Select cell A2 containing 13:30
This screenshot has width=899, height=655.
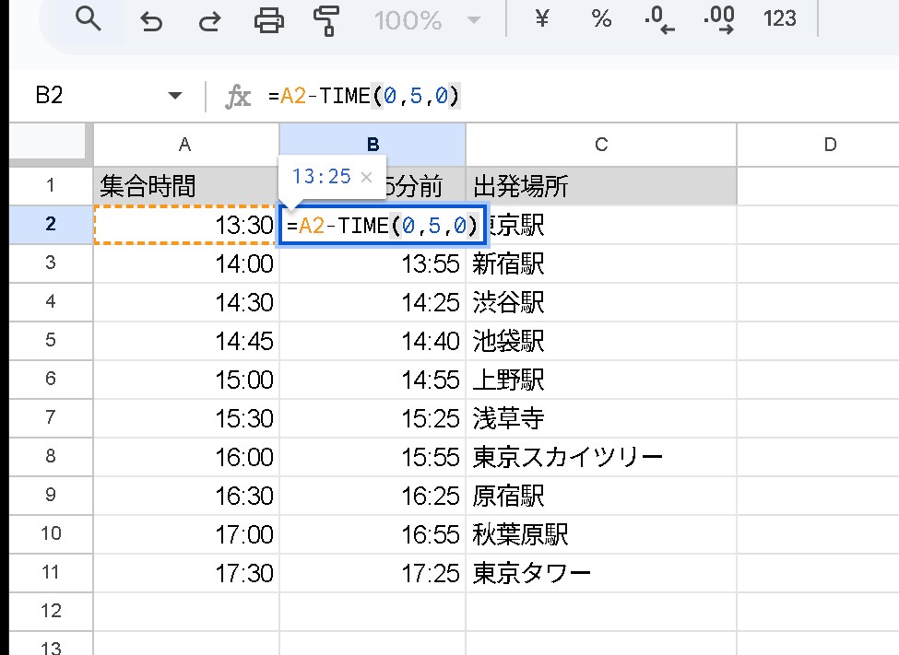tap(184, 225)
